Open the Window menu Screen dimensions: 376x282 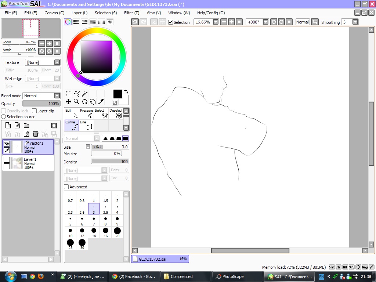(179, 13)
